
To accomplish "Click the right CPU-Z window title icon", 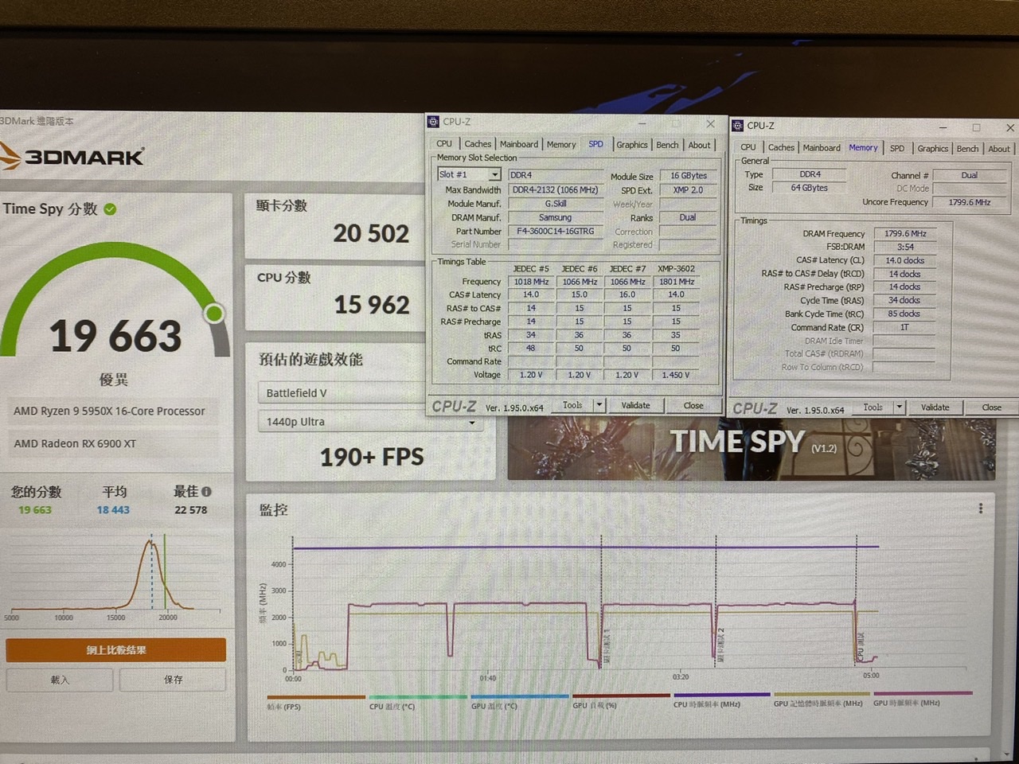I will point(738,126).
